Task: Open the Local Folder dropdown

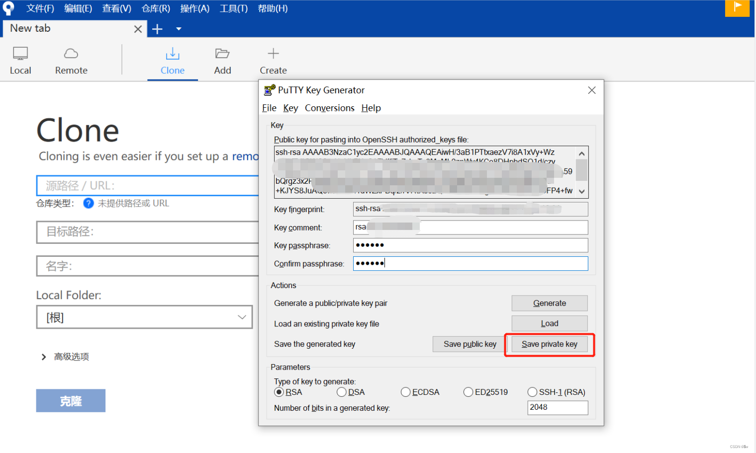Action: [144, 317]
